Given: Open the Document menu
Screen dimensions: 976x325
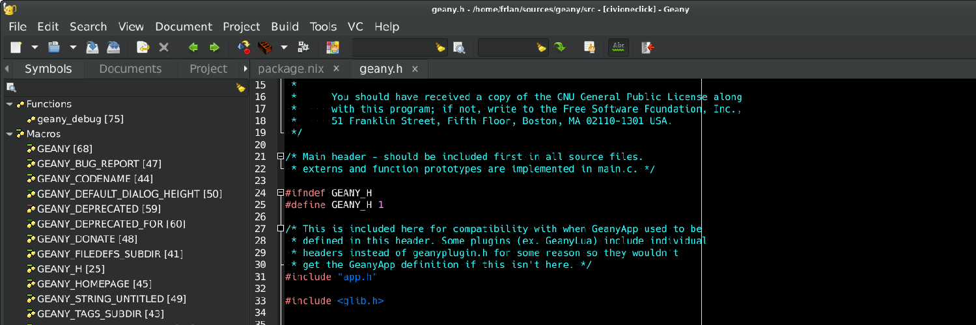Looking at the screenshot, I should point(184,27).
